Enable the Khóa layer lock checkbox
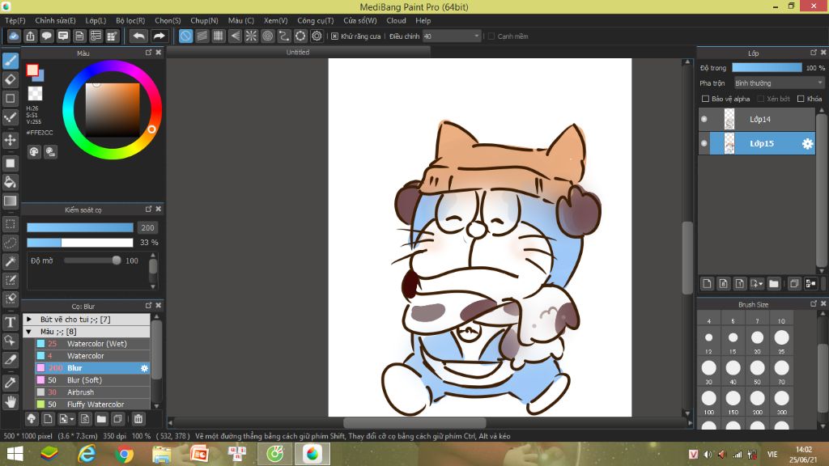Image resolution: width=829 pixels, height=466 pixels. tap(801, 99)
